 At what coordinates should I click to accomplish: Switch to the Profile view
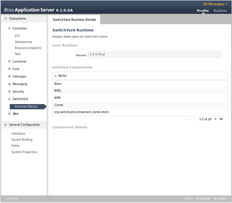pos(203,11)
